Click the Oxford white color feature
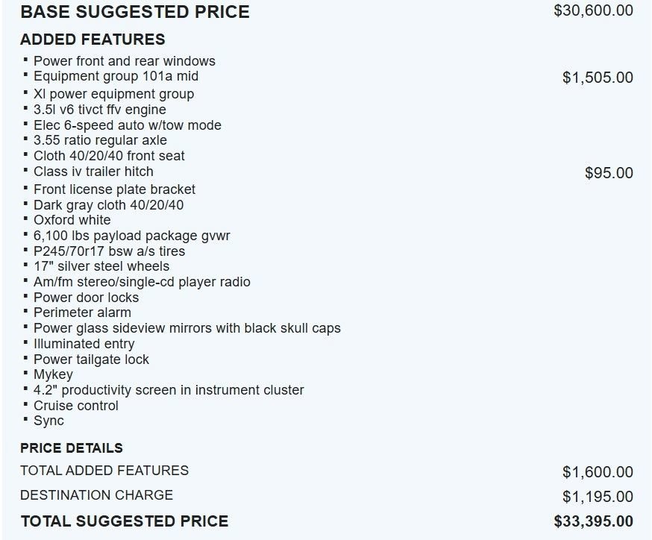This screenshot has height=540, width=652. tap(72, 220)
